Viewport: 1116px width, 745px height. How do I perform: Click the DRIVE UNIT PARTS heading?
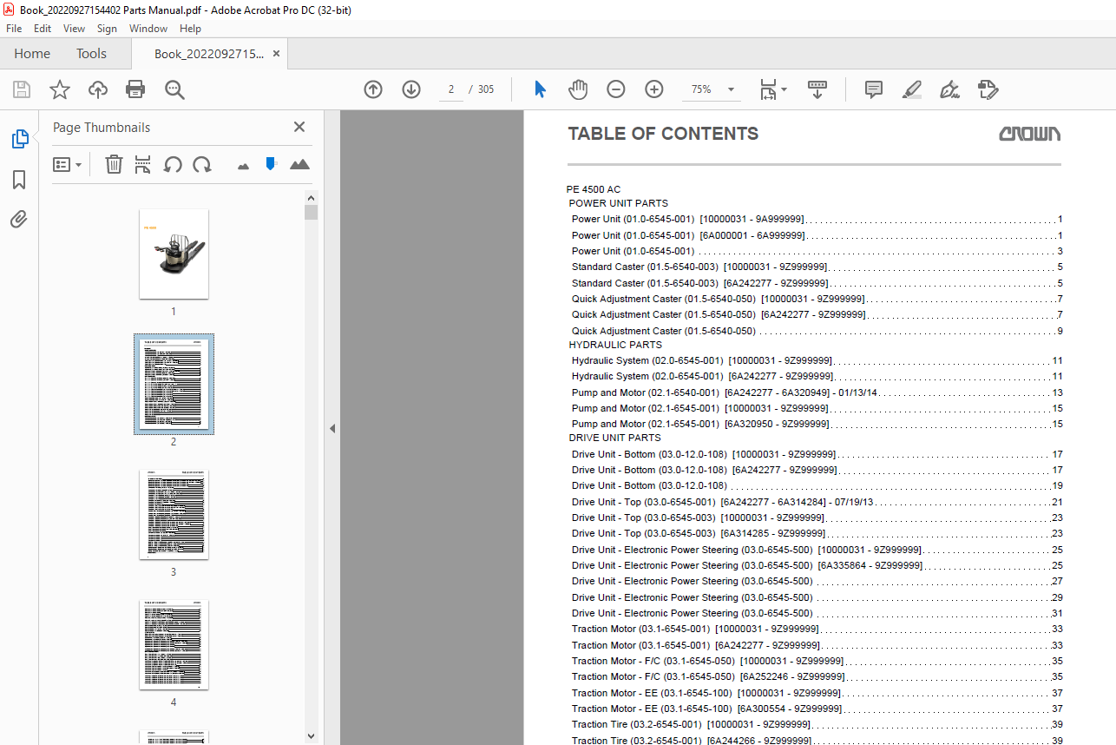coord(614,438)
